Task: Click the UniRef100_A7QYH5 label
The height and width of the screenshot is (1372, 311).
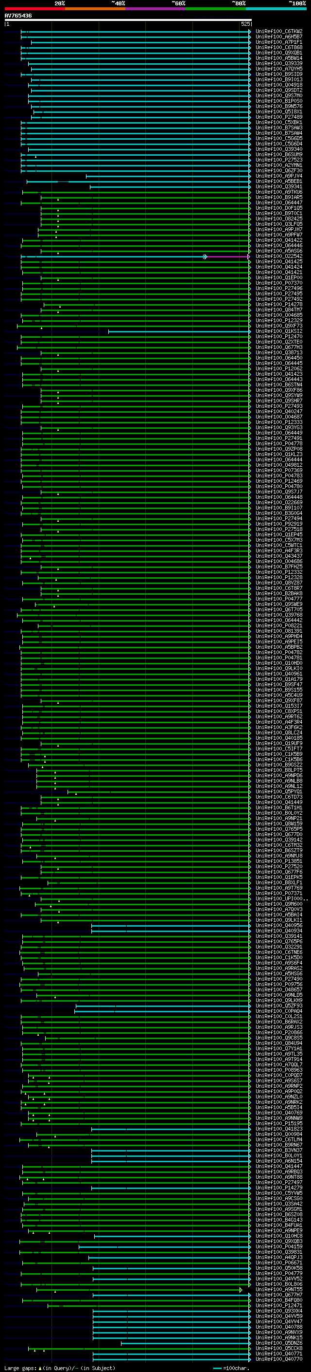Action: tap(279, 69)
